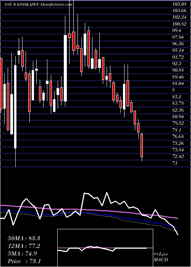Select the 83.78 price axis label
The width and height of the screenshot is (191, 267).
pos(178,104)
